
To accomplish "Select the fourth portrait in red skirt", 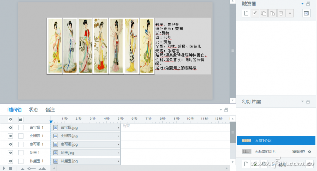I will tap(101, 46).
